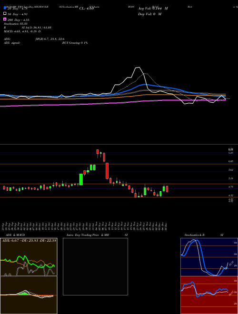Screen dimensions: 238x314
Task: Click the navy Stochastics chart panel
Action: click(209, 257)
